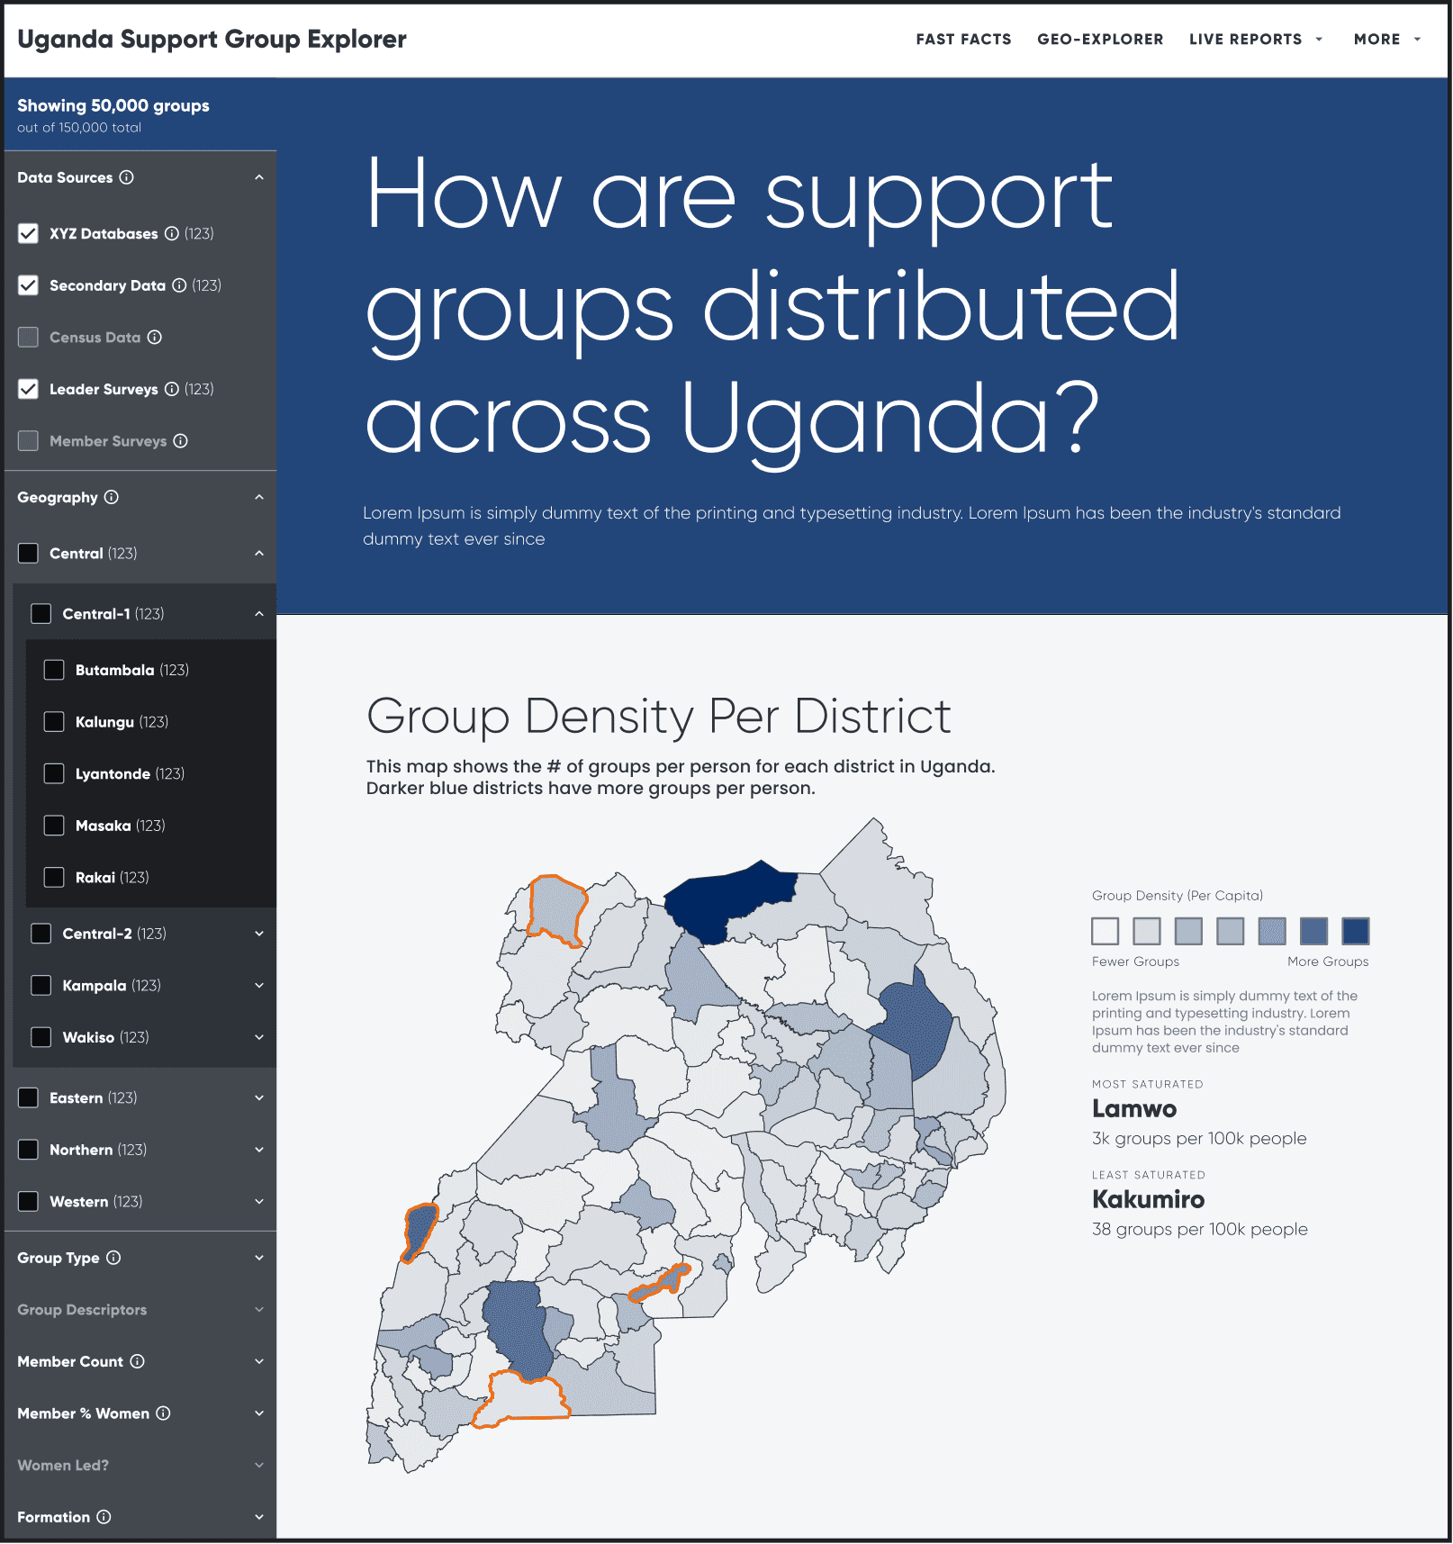Open the Fast Facts nav item

pos(963,39)
